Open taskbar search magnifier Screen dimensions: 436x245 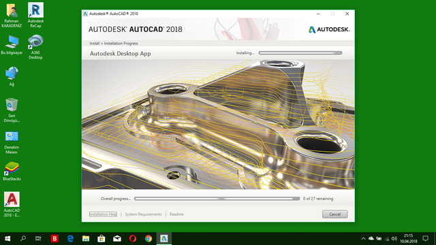[x=23, y=238]
